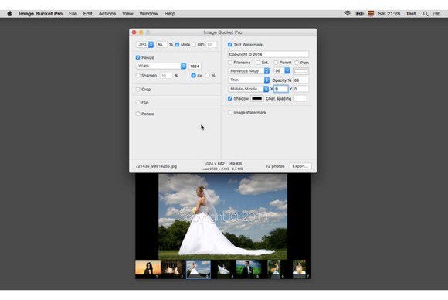Select thumbnail 4 in the filmstrip
448x300 pixels.
pos(223,269)
